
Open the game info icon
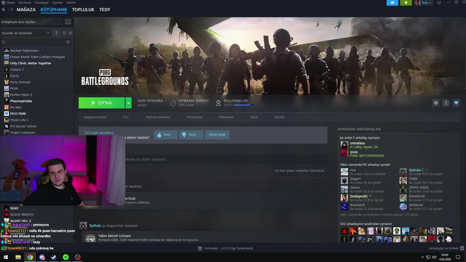[x=446, y=103]
